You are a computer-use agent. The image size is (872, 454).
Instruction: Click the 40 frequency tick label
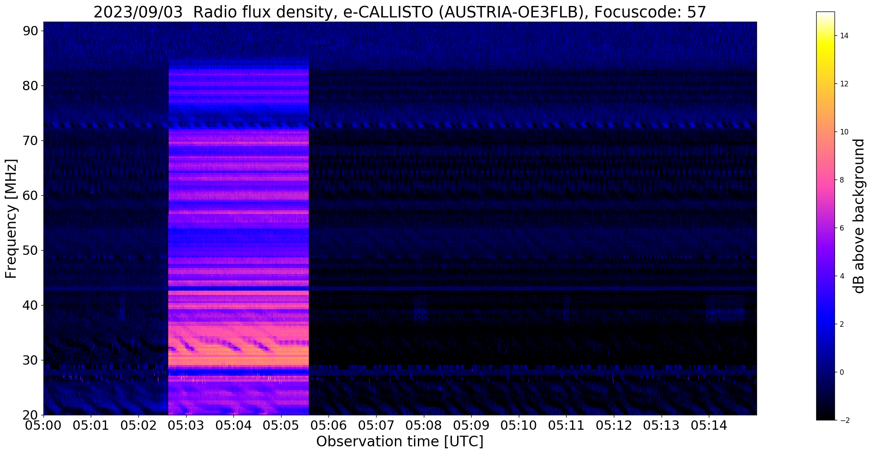tap(30, 305)
